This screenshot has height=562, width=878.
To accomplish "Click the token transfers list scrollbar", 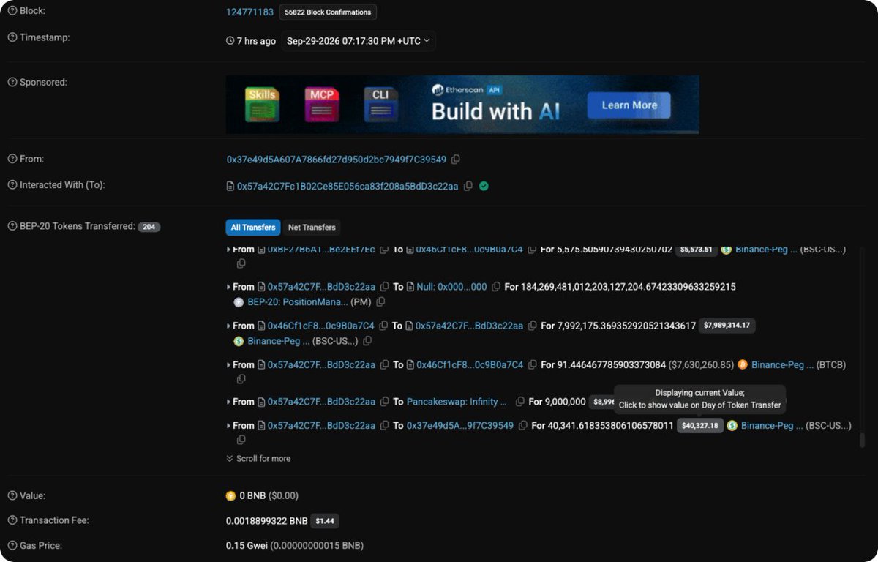I will (862, 441).
